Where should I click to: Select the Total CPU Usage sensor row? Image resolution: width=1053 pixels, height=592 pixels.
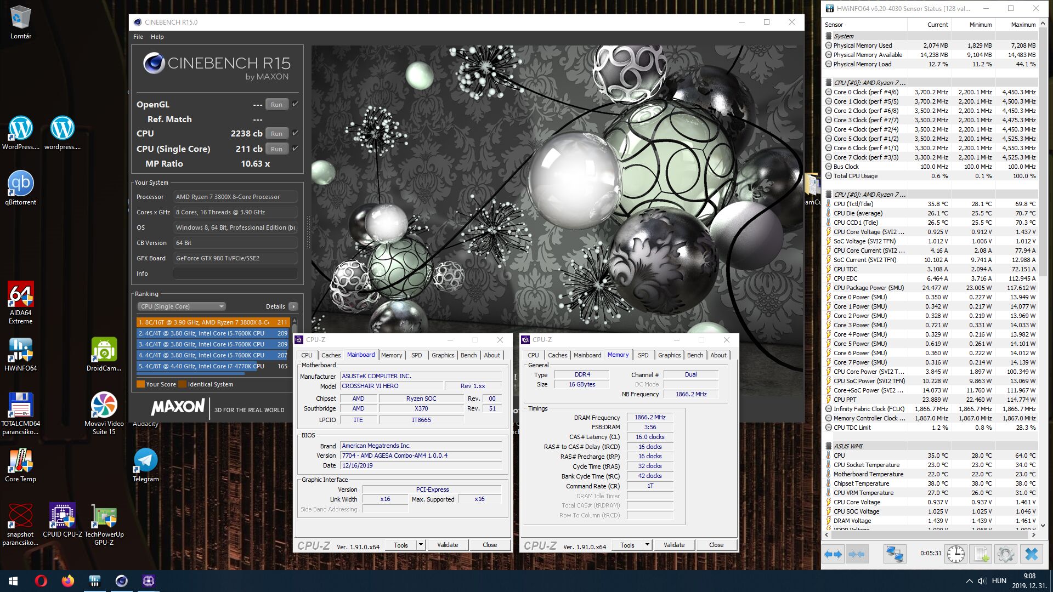(x=931, y=176)
